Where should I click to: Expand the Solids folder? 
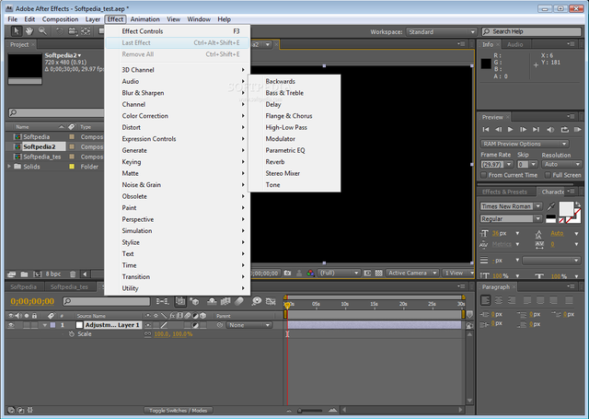[9, 166]
